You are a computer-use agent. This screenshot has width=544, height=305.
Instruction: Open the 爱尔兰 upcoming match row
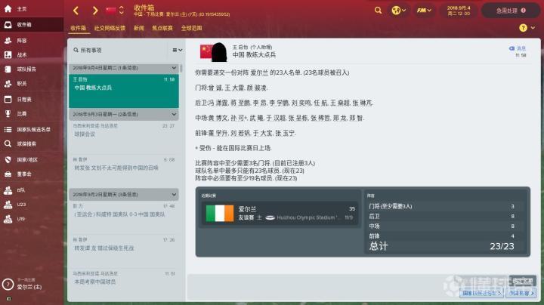pyautogui.click(x=280, y=213)
